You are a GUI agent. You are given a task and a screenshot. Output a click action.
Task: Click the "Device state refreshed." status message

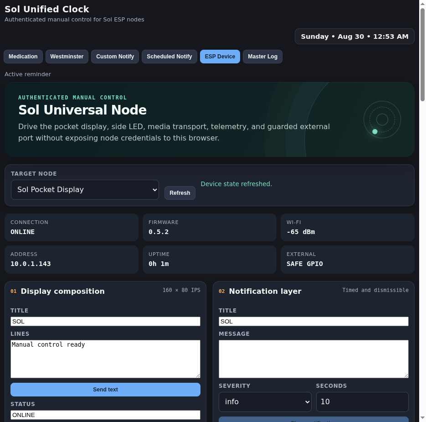236,184
